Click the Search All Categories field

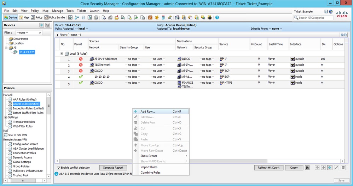(x=313, y=18)
